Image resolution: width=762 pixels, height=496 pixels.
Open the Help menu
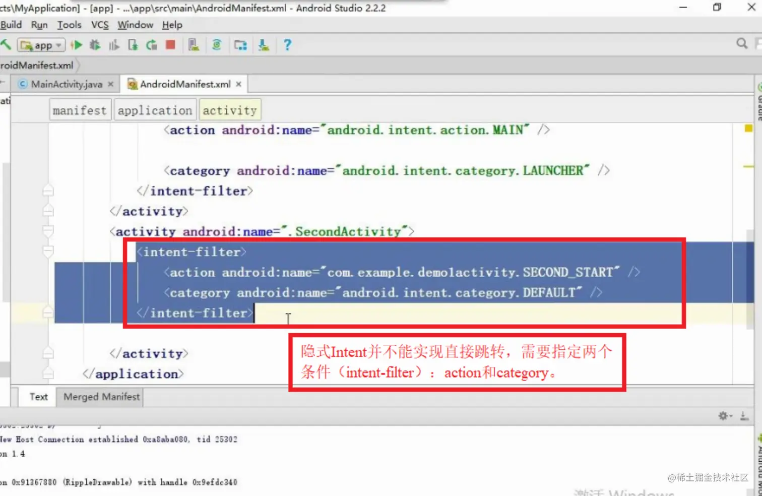tap(172, 25)
